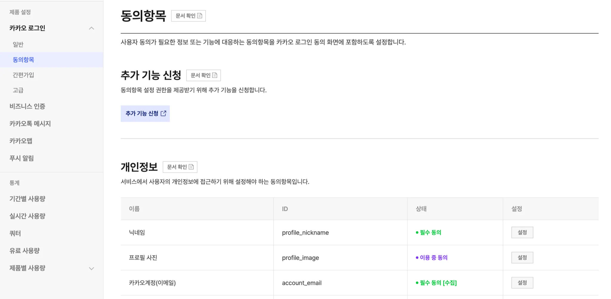Viewport: 611px width, 299px height.
Task: Click the 이용 중 동의 status text
Action: [433, 258]
